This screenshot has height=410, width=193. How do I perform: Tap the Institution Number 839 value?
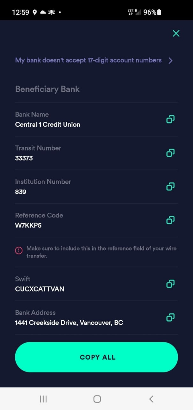[x=21, y=192]
